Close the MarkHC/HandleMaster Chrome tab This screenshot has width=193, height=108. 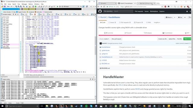(135, 3)
